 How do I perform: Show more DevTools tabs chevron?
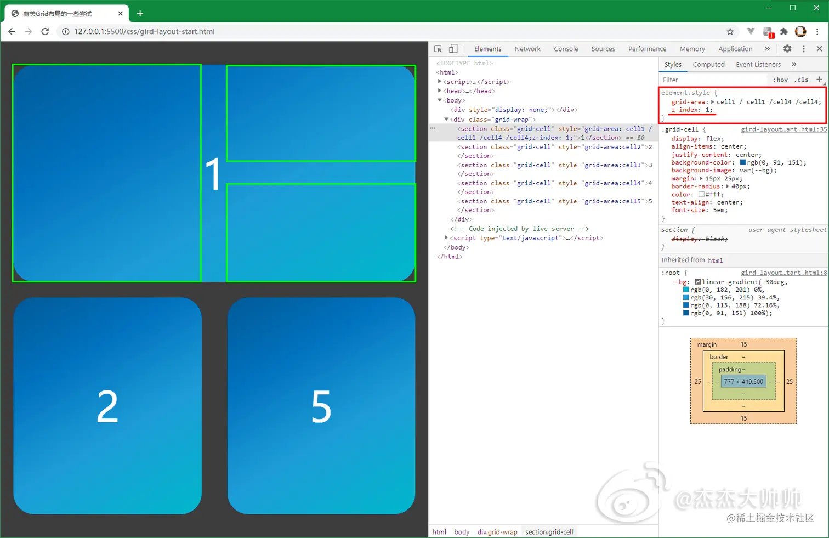click(x=767, y=49)
